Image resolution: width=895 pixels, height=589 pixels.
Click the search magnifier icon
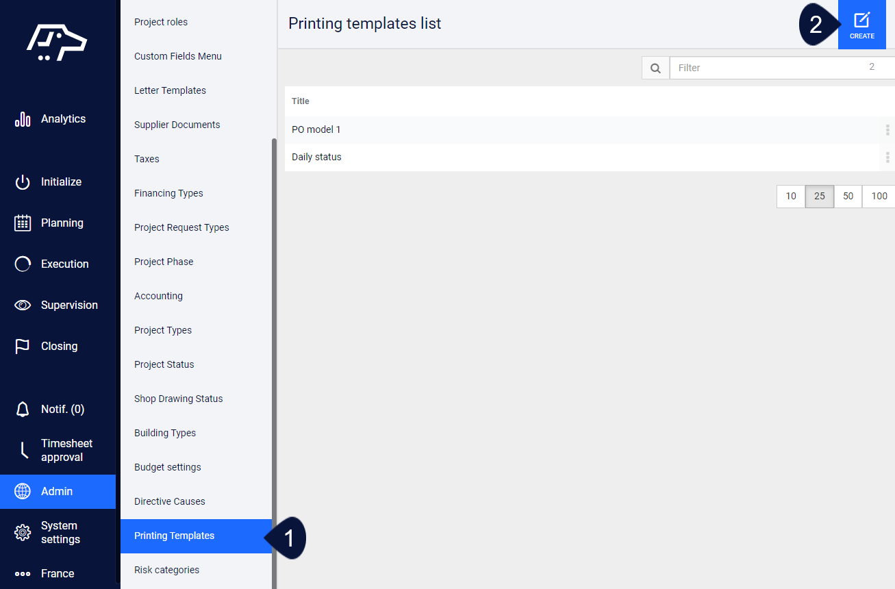(x=655, y=68)
